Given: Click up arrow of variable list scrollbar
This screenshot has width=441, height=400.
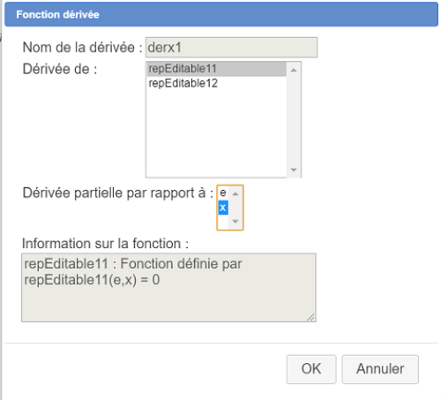Looking at the screenshot, I should [235, 193].
